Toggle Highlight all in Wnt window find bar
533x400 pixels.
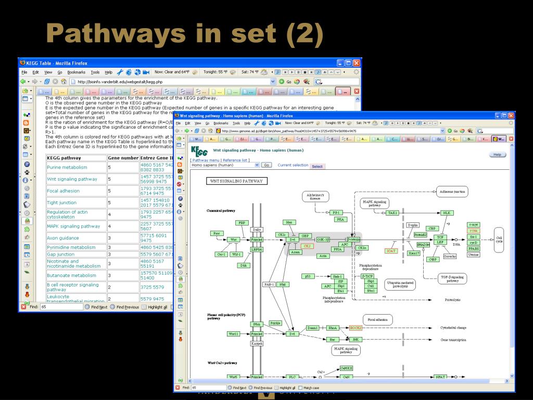285,387
